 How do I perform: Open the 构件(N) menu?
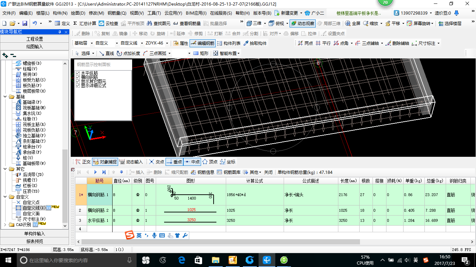pos(60,13)
